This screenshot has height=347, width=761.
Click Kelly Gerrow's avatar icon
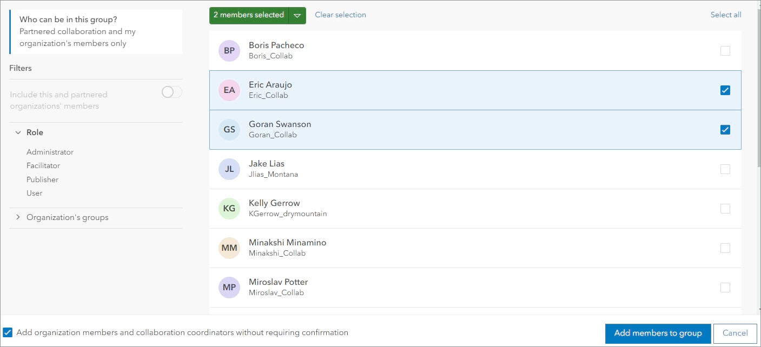coord(229,208)
